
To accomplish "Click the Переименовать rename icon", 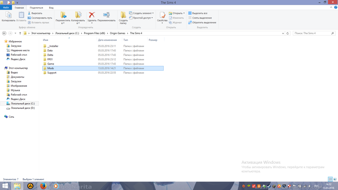I will (x=106, y=15).
